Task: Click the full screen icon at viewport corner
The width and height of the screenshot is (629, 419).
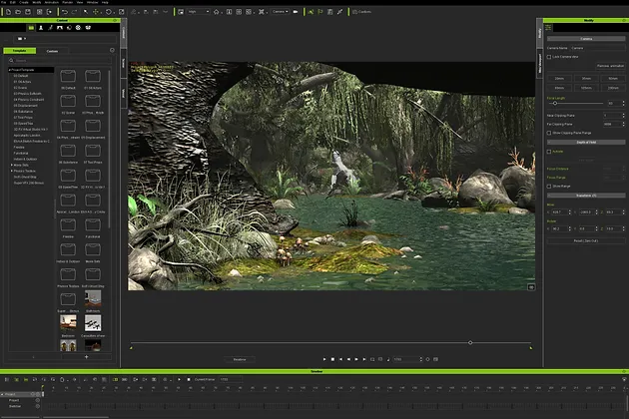Action: 531,287
